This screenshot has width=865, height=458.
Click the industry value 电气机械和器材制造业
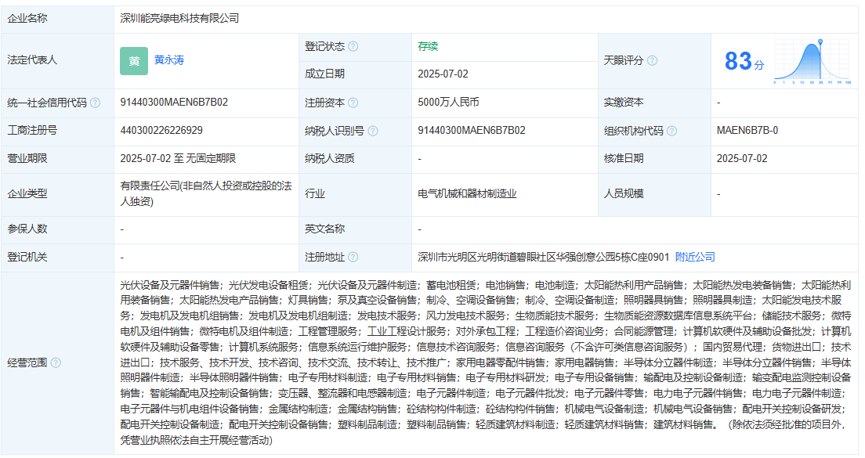[467, 193]
